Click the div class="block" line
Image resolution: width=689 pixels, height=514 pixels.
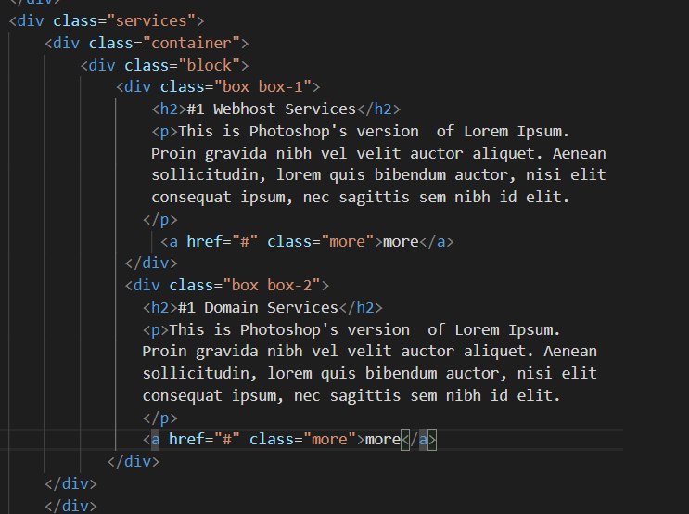coord(165,65)
